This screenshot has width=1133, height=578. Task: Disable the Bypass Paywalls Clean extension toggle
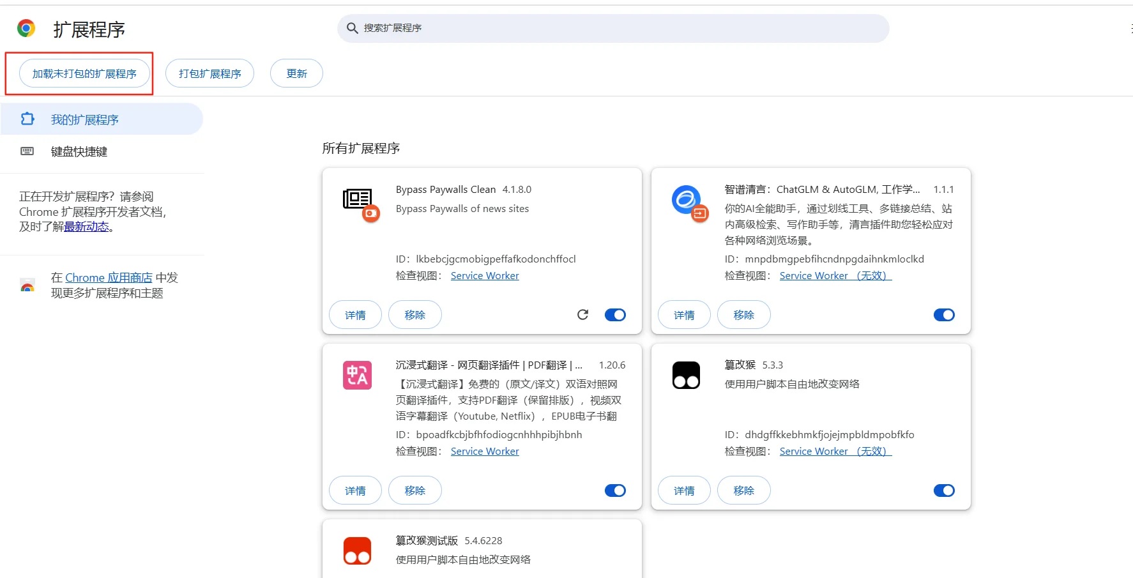pos(614,314)
